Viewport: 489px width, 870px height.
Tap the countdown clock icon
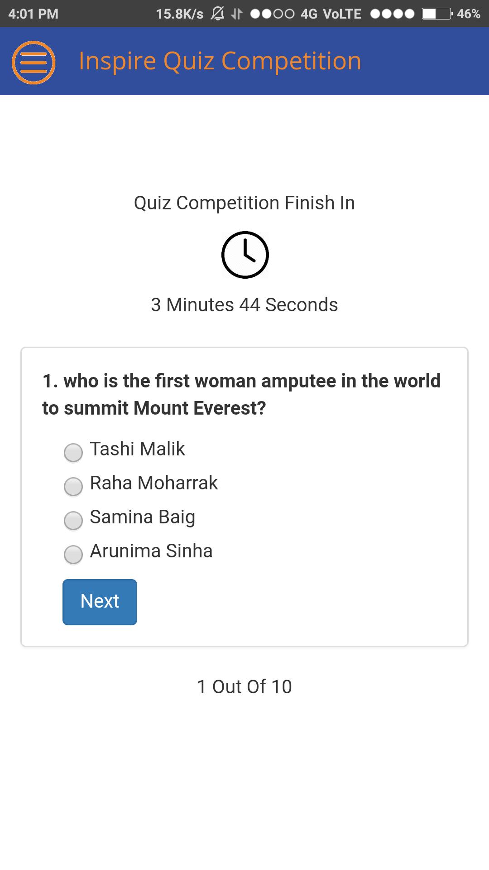[x=245, y=255]
